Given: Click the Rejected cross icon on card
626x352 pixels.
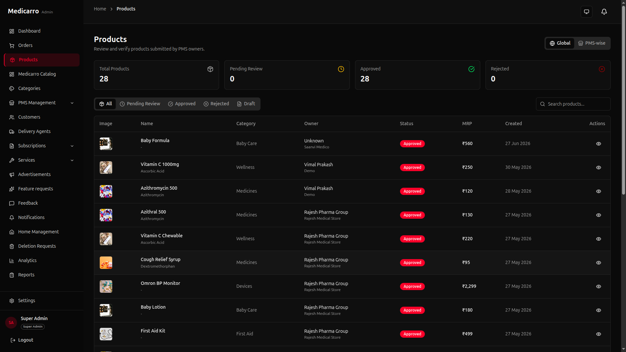Looking at the screenshot, I should click(602, 69).
